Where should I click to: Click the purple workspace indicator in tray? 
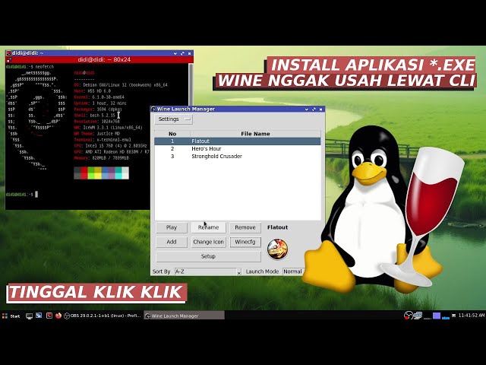[x=437, y=316]
